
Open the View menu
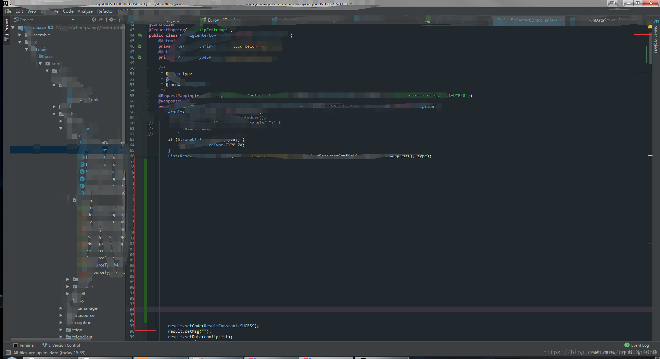[32, 11]
